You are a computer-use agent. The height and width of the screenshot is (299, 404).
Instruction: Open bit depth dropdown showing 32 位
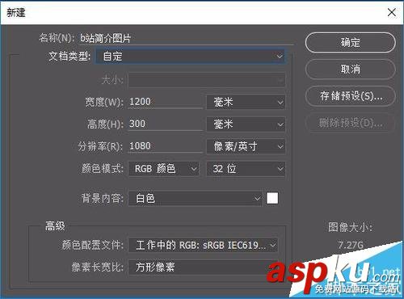(x=246, y=169)
